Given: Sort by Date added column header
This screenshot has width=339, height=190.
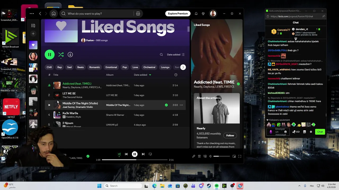Looking at the screenshot, I should point(142,75).
